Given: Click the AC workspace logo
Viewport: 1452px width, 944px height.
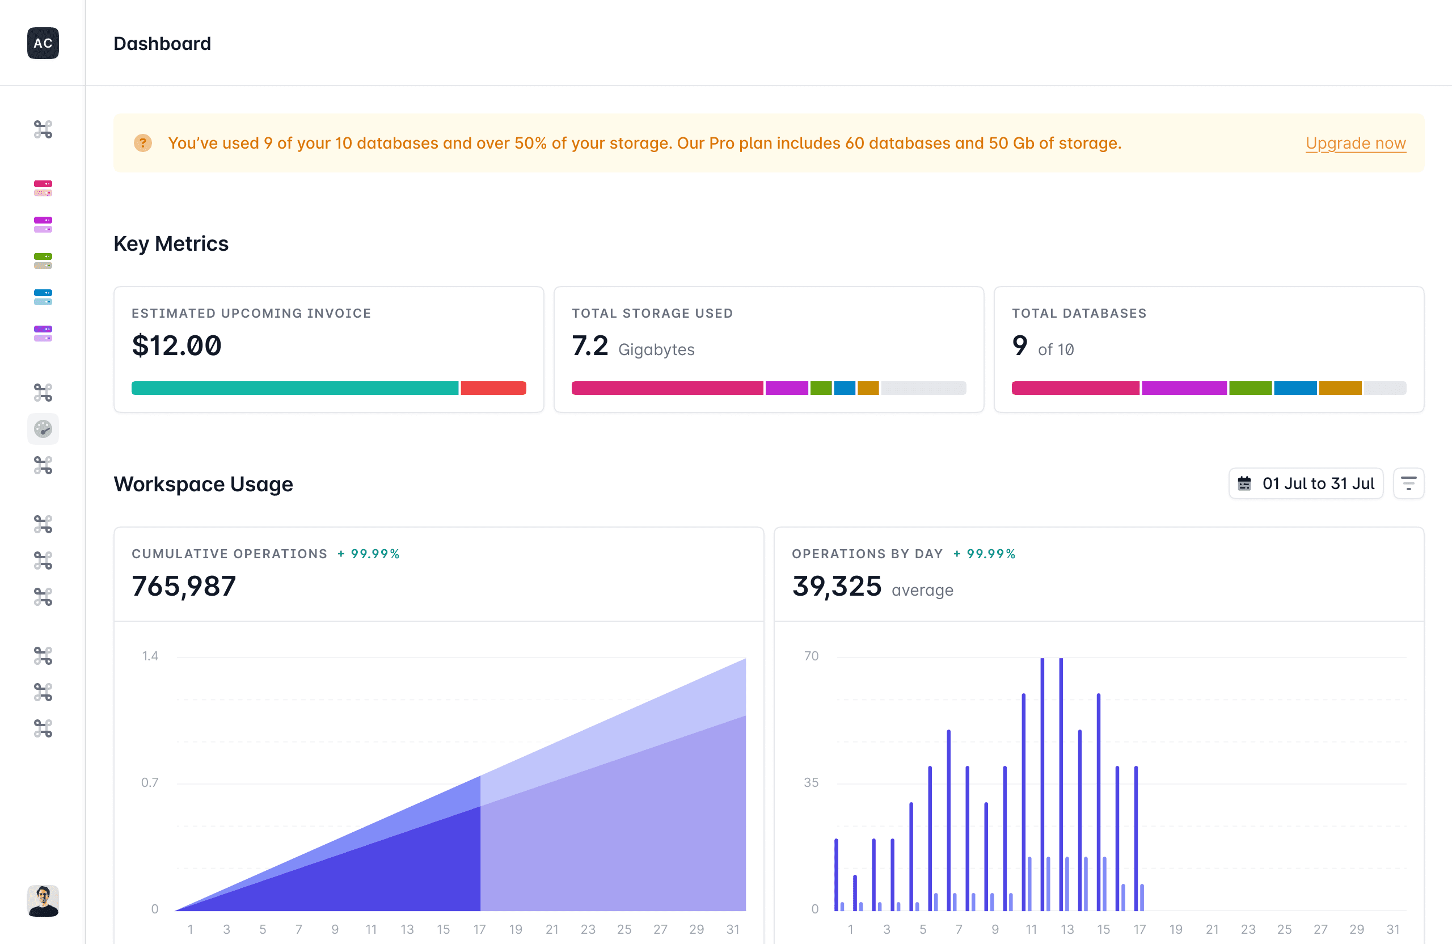Looking at the screenshot, I should click(x=43, y=43).
